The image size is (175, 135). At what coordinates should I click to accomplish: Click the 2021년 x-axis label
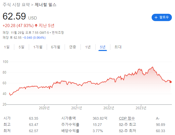click(77, 108)
